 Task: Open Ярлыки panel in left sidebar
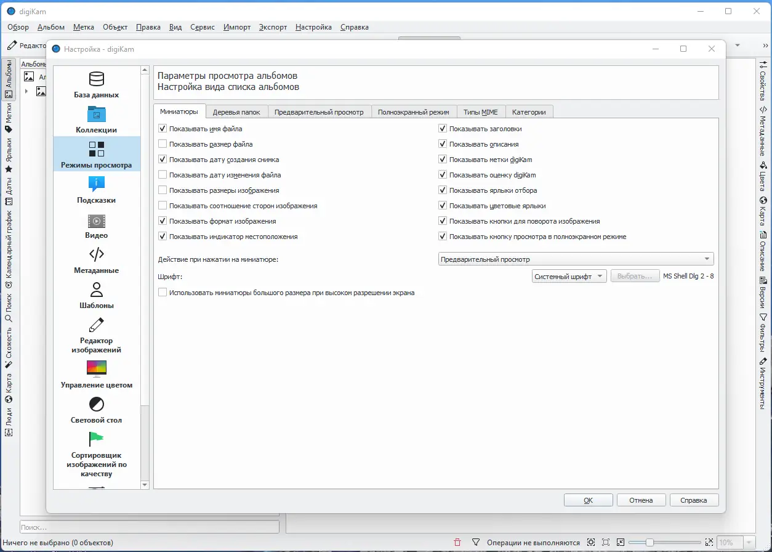pos(9,155)
